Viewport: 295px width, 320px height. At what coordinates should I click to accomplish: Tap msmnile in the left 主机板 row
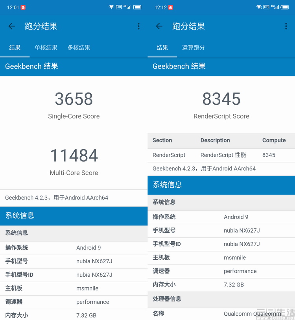87,289
